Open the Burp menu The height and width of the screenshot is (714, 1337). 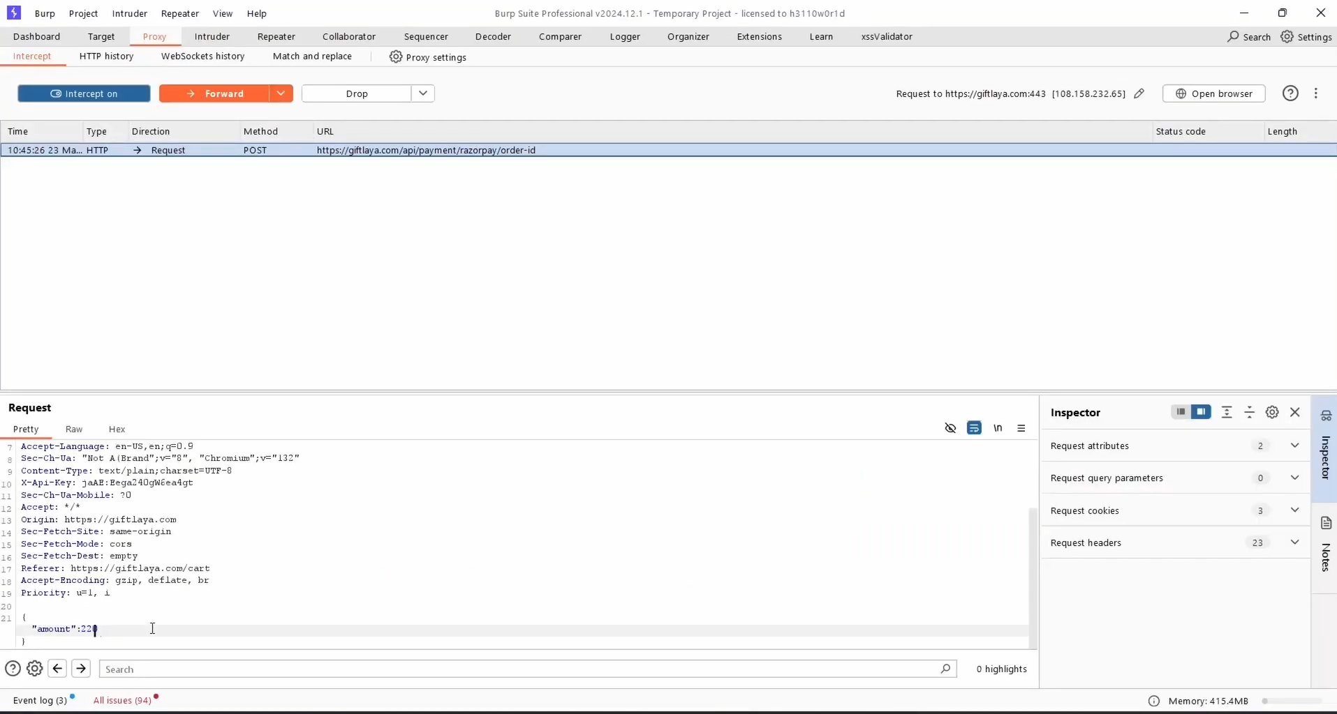[x=45, y=13]
